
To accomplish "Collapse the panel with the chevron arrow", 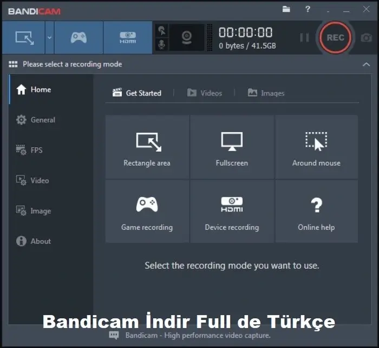I will [x=366, y=65].
